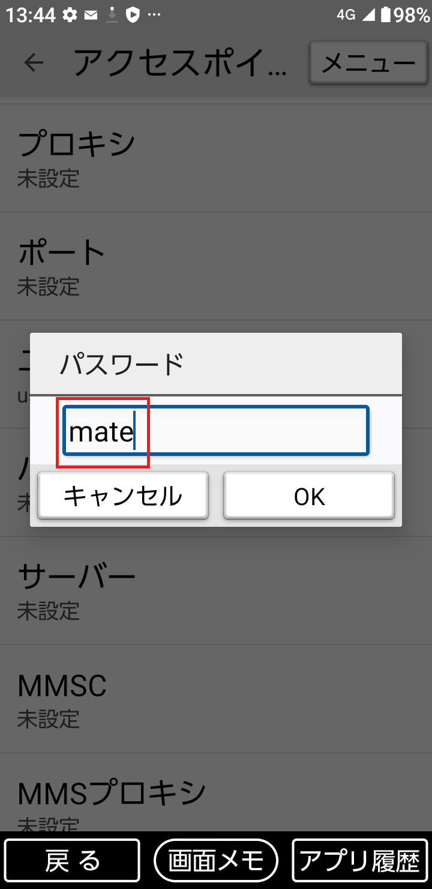This screenshot has width=432, height=889.
Task: Select the password input field
Action: pyautogui.click(x=215, y=430)
